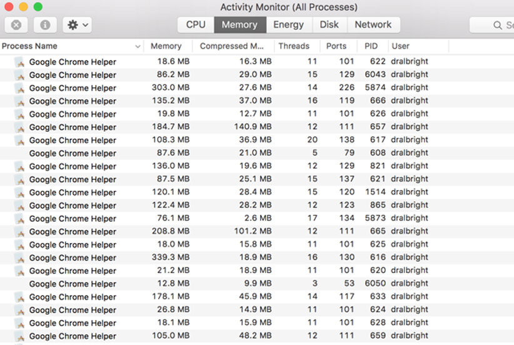514x345 pixels.
Task: Click the search field magnifier
Action: (498, 26)
